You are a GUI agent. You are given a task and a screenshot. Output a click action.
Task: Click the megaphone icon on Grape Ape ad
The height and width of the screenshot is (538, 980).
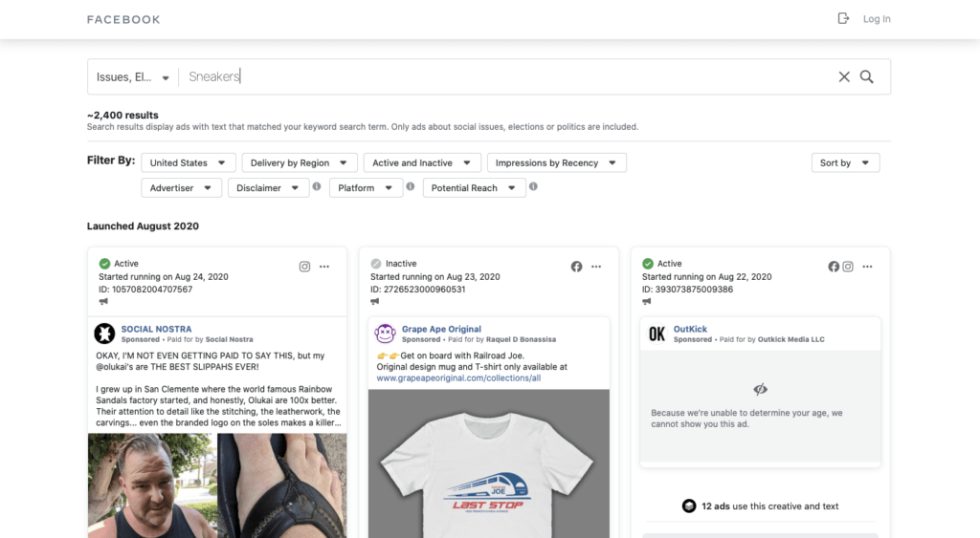pos(375,301)
